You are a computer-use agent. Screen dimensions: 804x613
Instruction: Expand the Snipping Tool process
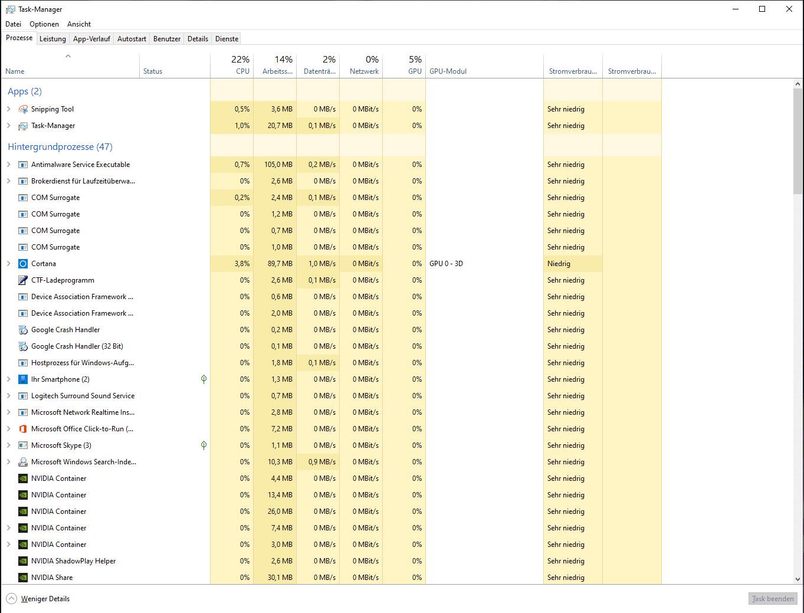(8, 109)
